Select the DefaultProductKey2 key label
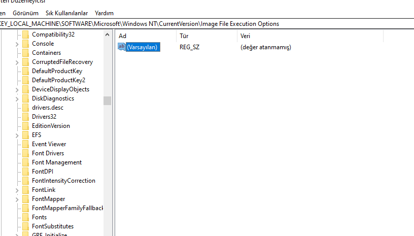Image resolution: width=414 pixels, height=236 pixels. coord(59,80)
